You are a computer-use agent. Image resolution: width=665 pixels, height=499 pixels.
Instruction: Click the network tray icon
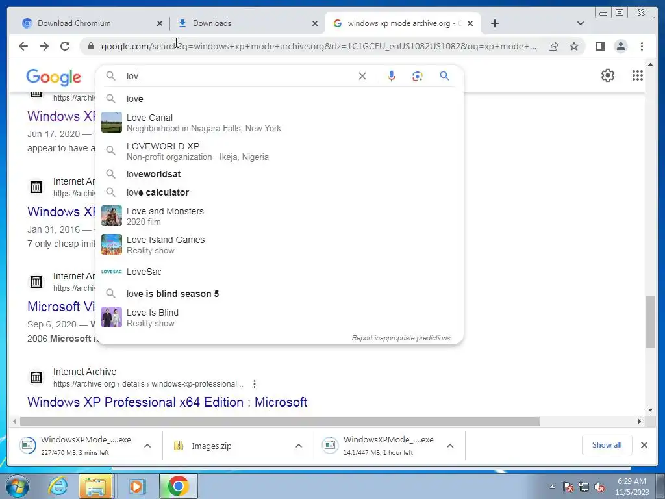click(584, 487)
